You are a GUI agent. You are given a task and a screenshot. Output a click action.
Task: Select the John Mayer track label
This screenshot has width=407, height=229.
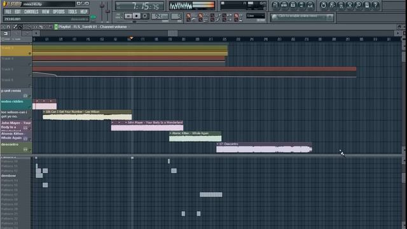(x=16, y=125)
